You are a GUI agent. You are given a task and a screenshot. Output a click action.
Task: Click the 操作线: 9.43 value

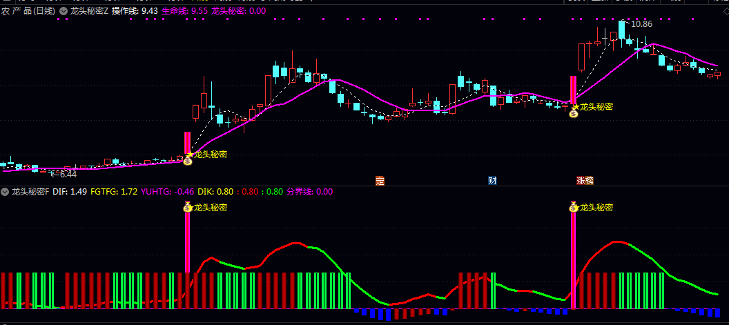[135, 10]
